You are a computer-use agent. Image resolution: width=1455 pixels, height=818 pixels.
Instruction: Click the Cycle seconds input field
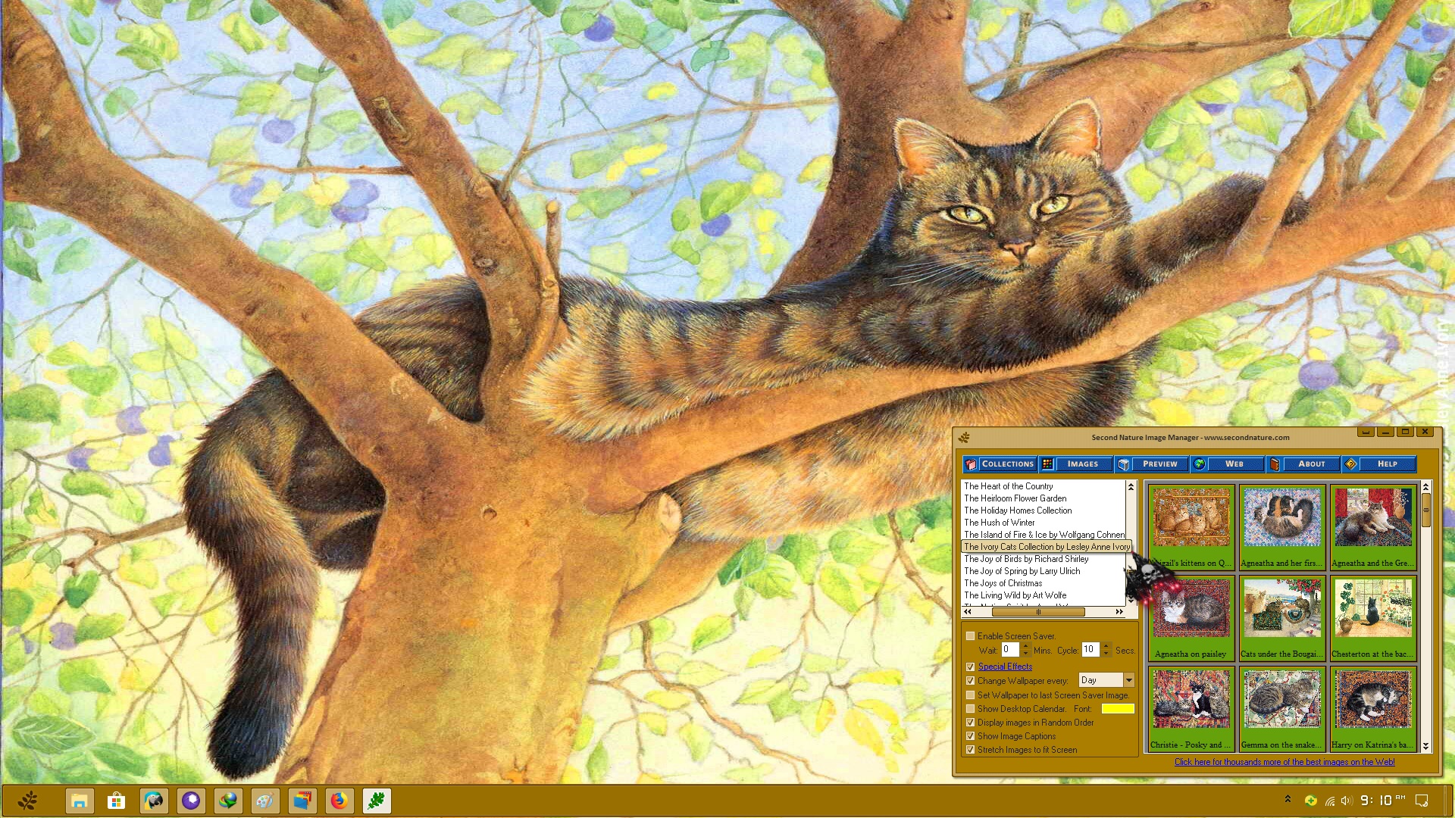pos(1090,650)
